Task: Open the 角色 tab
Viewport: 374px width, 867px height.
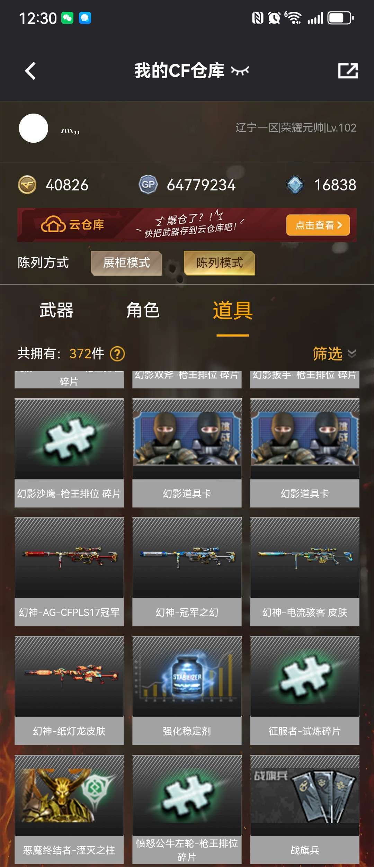Action: pyautogui.click(x=143, y=310)
